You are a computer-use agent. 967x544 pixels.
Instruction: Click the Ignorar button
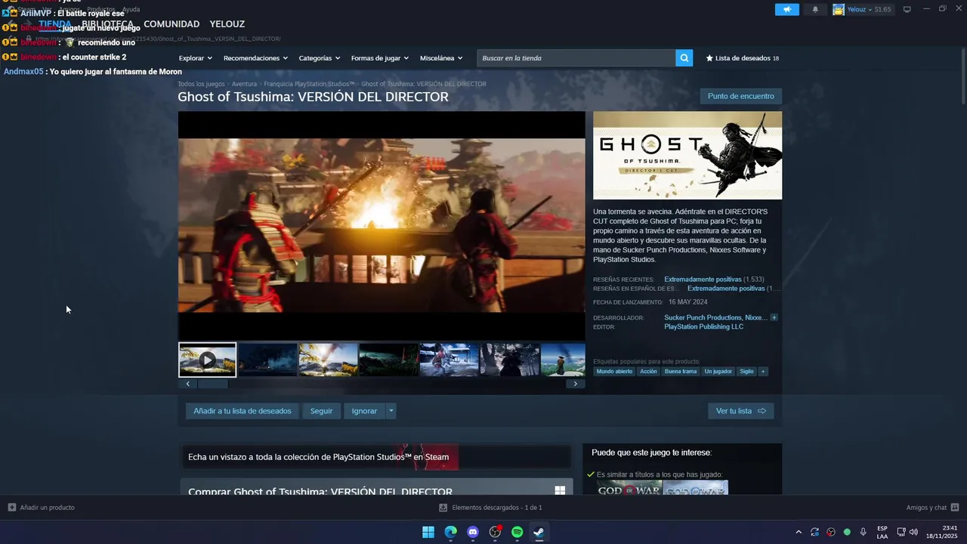364,411
